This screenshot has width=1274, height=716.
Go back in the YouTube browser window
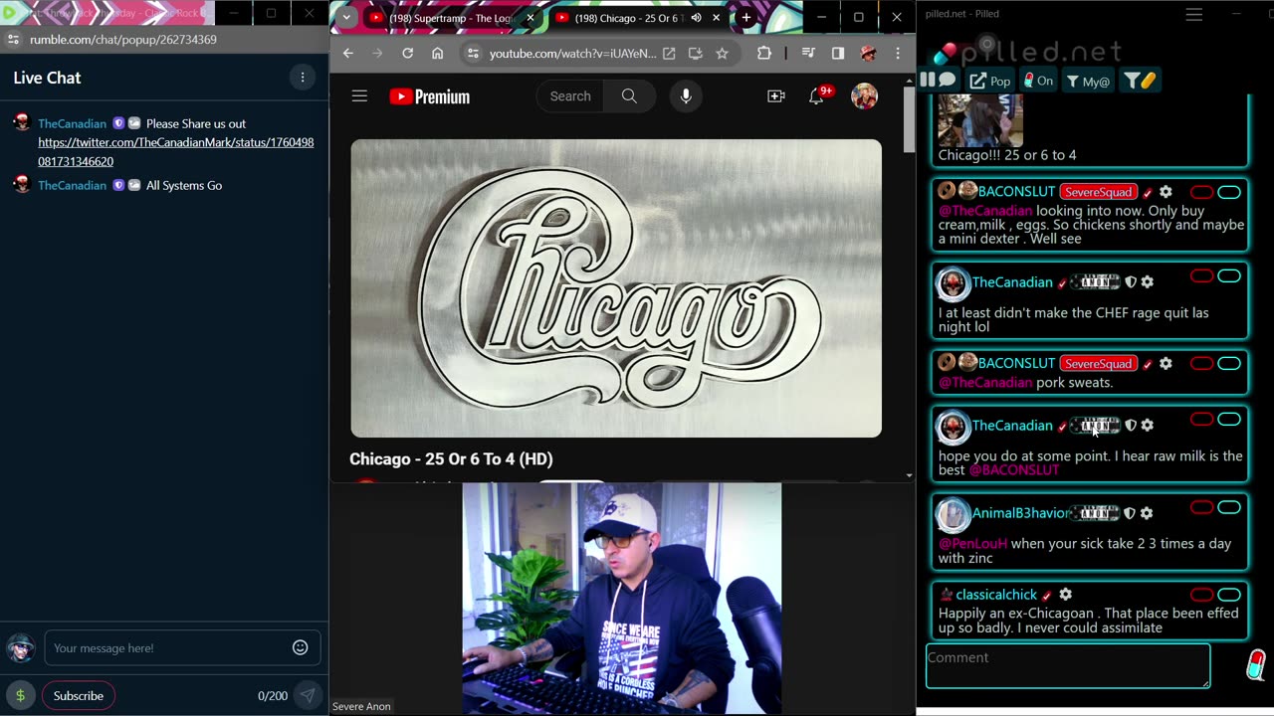pyautogui.click(x=347, y=54)
